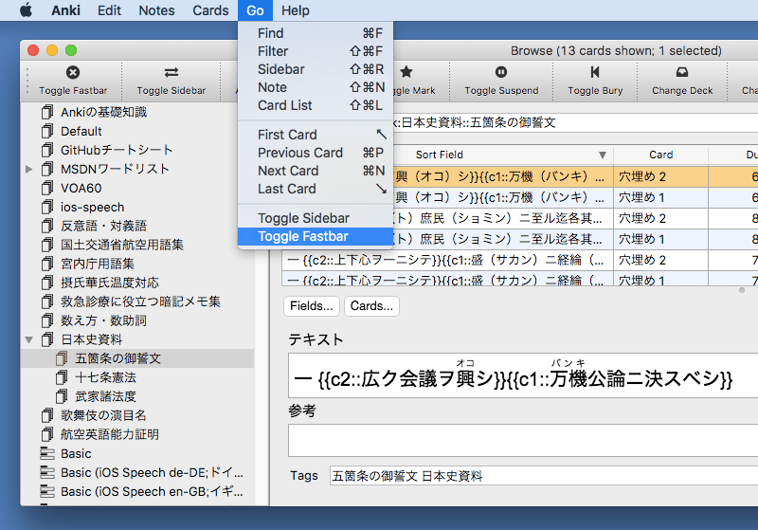Open the Help menu
This screenshot has width=758, height=530.
click(296, 10)
